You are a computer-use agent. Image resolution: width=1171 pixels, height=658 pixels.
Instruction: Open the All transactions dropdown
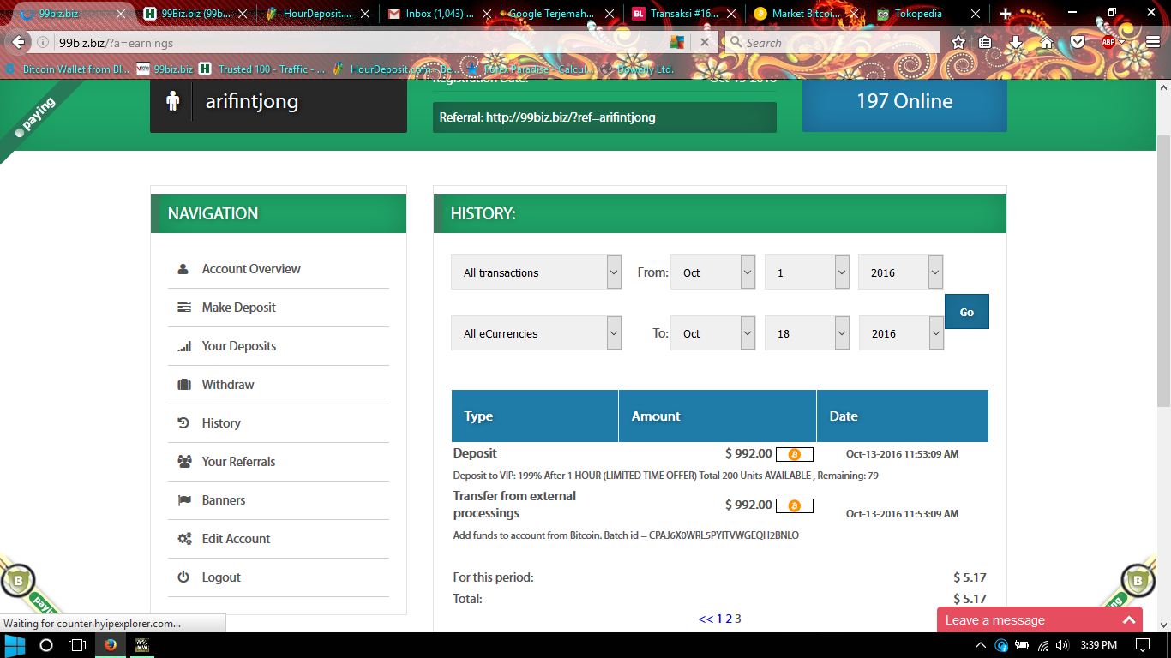click(x=536, y=272)
